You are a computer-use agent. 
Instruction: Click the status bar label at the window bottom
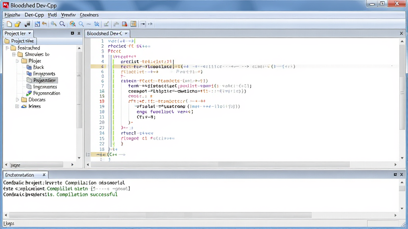[9, 223]
